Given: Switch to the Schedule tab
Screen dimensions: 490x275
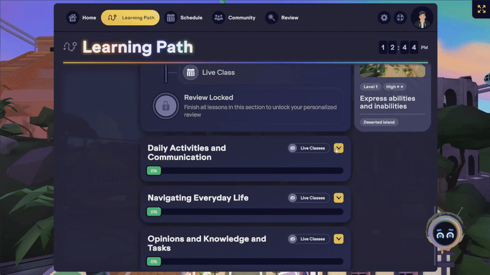Looking at the screenshot, I should [184, 18].
